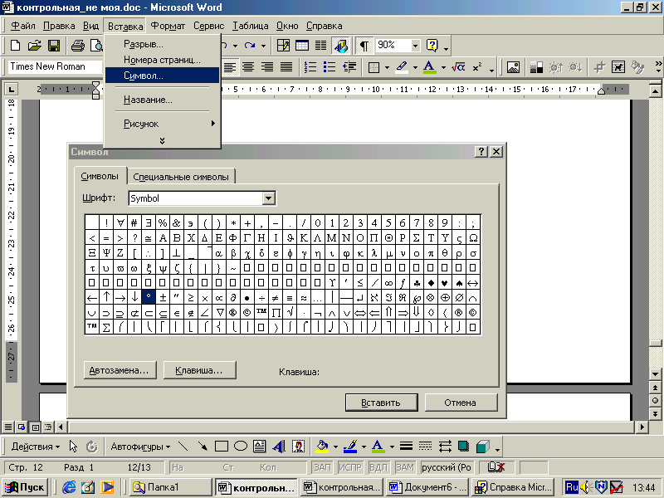664x498 pixels.
Task: Click the Drawing toolbar line color swatch
Action: click(x=349, y=446)
